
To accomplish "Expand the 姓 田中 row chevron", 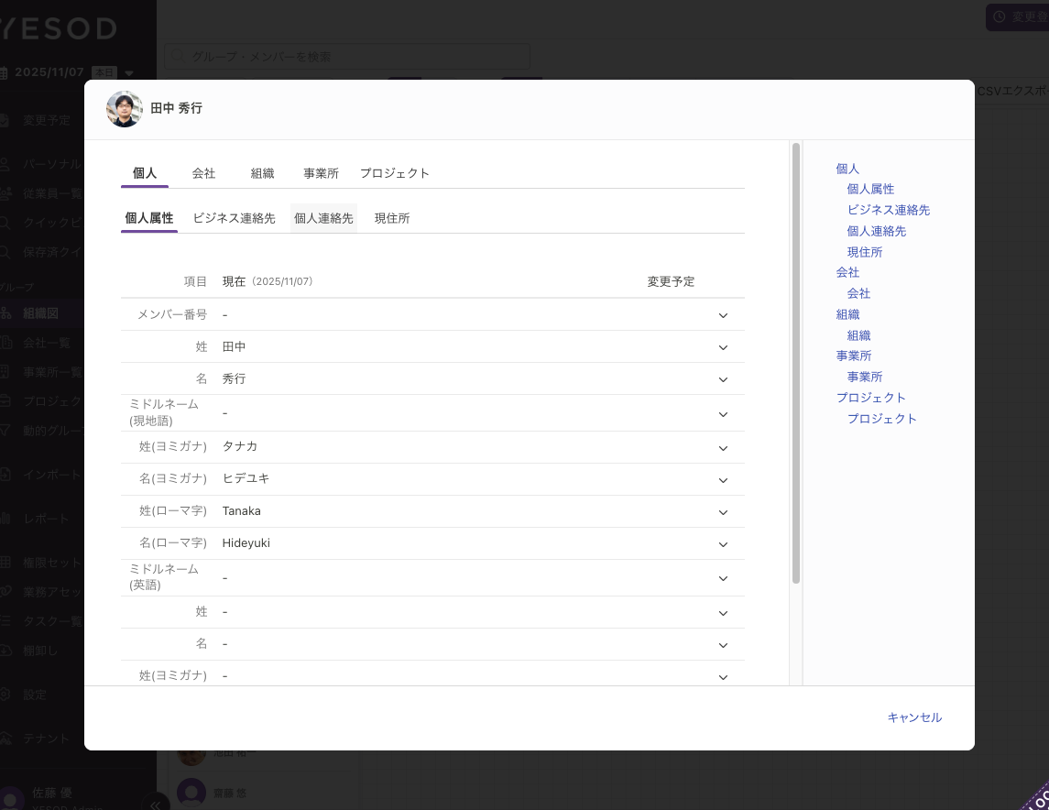I will [723, 347].
